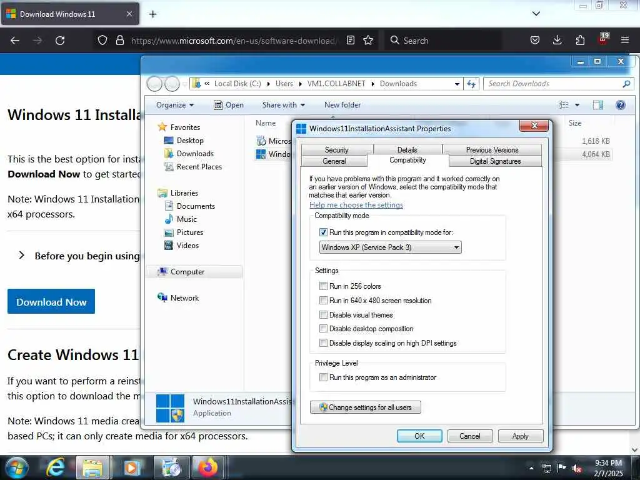Click the muted volume tray icon

[577, 469]
